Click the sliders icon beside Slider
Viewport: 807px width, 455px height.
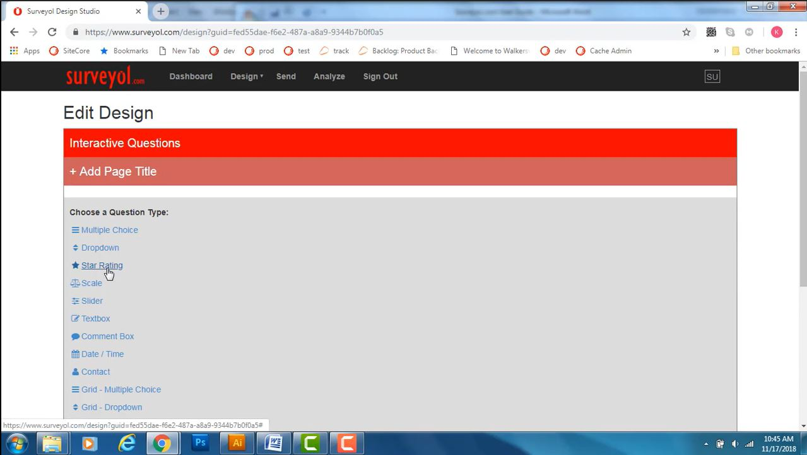(x=75, y=301)
